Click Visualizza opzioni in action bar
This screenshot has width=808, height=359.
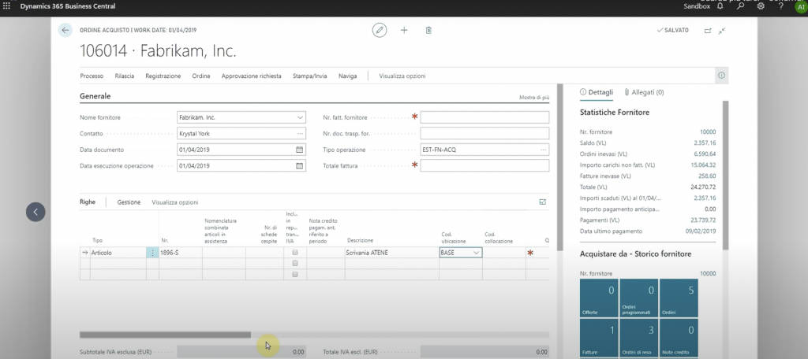(402, 76)
